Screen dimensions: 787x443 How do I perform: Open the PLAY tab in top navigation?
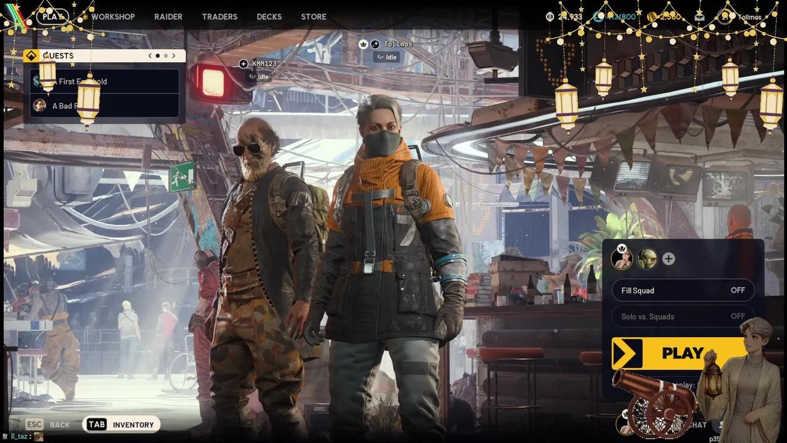tap(53, 17)
